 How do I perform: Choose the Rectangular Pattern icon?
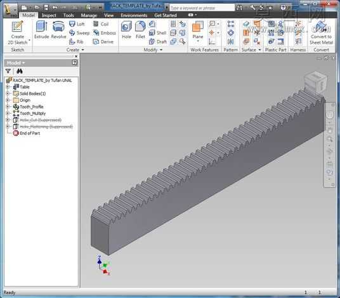coord(231,24)
